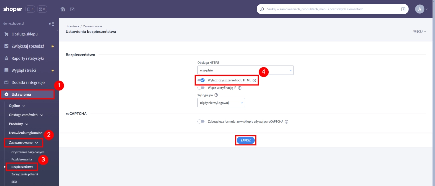
Task: Collapse sidebar using the arrow icon
Action: [x=51, y=24]
